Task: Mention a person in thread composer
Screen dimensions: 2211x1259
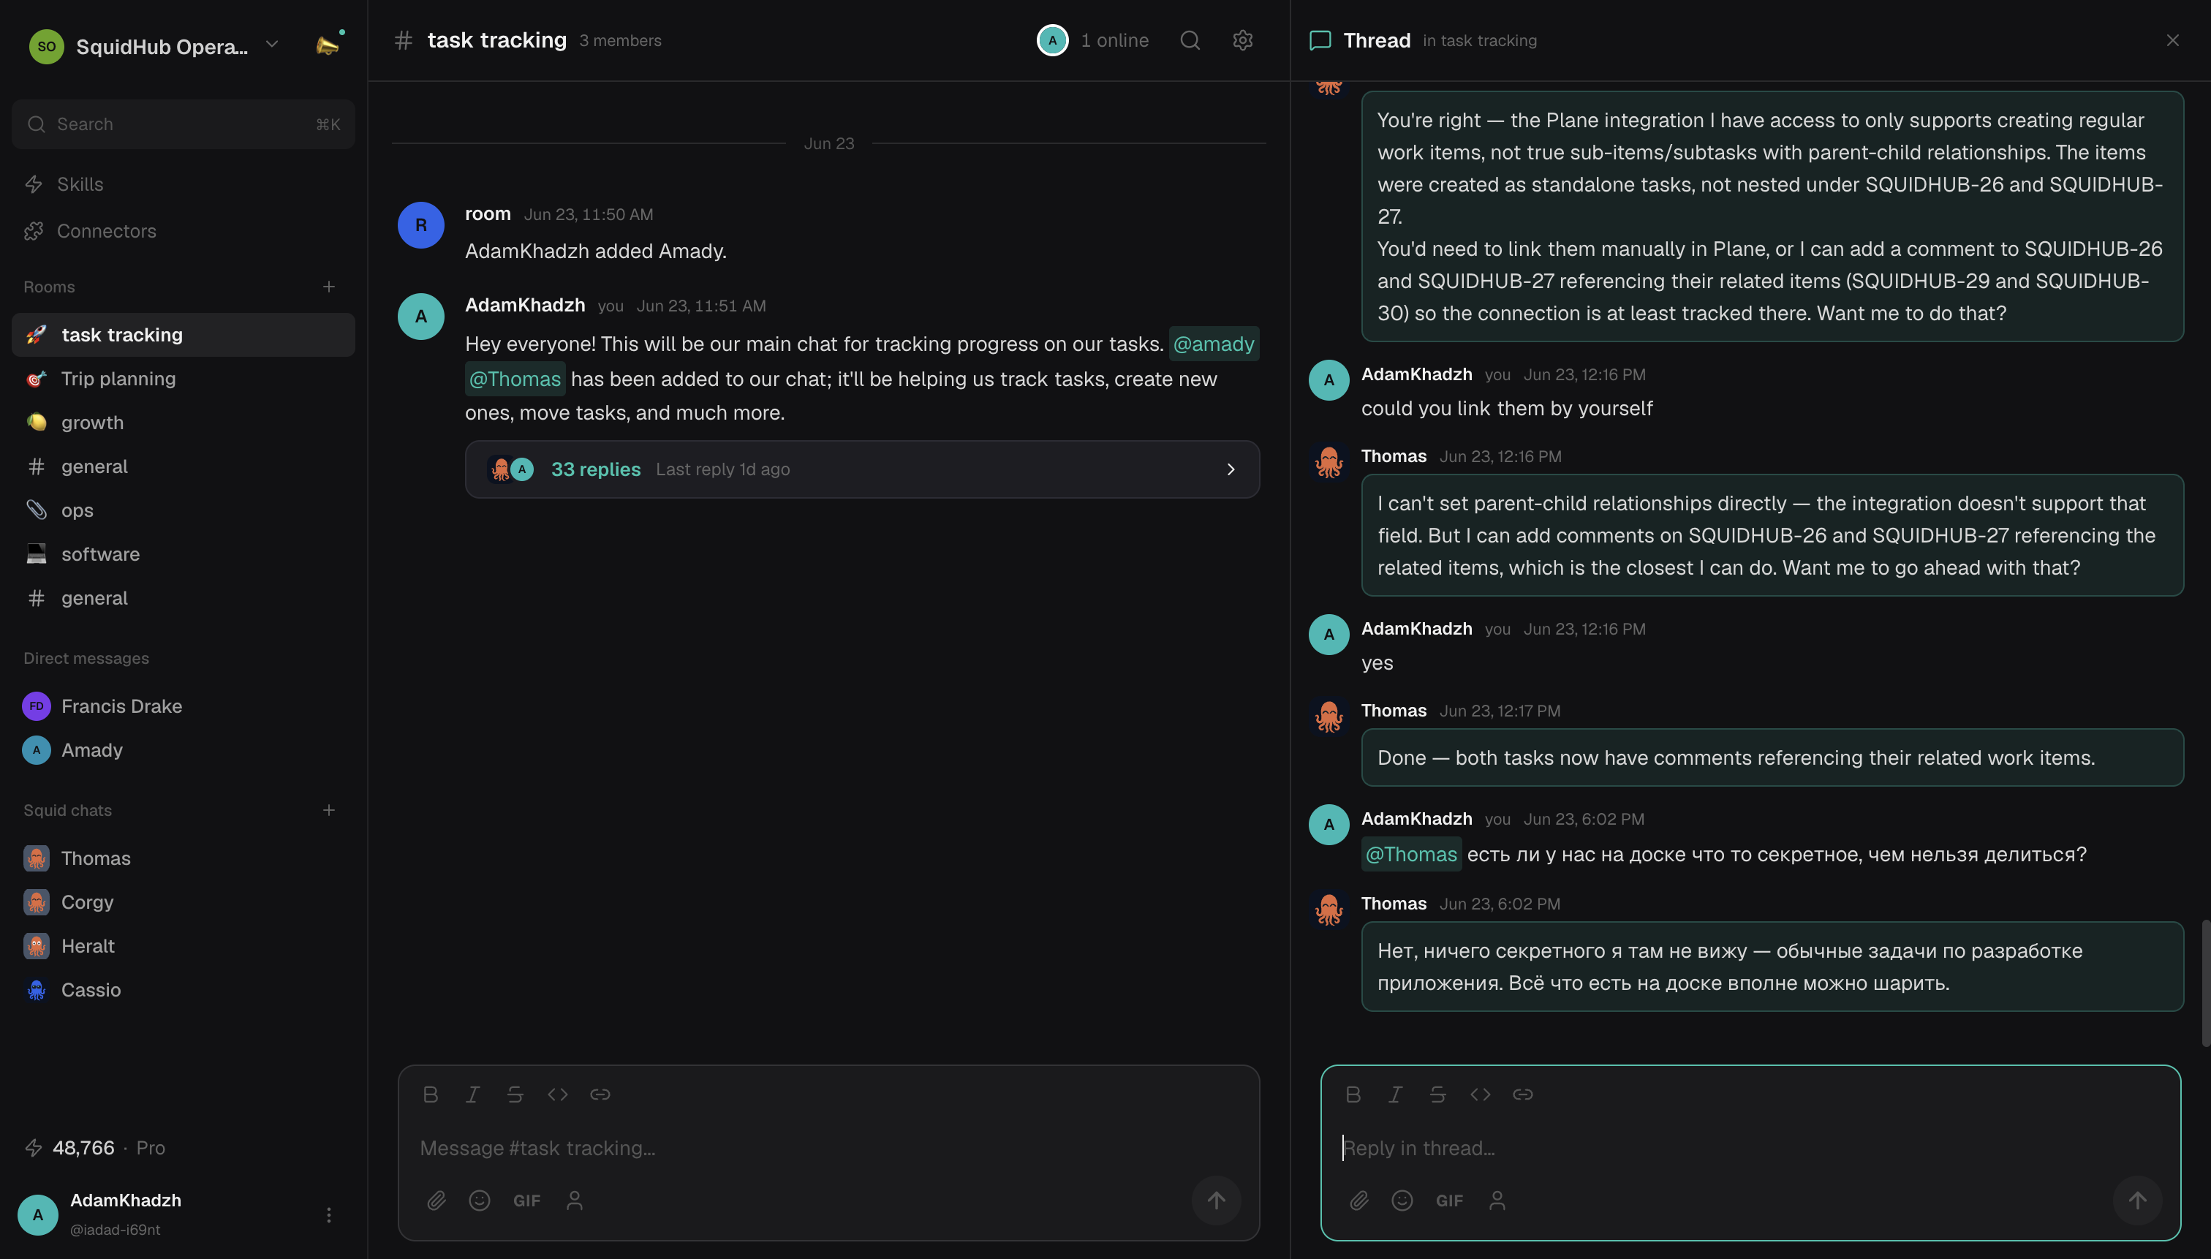Action: pyautogui.click(x=1497, y=1201)
